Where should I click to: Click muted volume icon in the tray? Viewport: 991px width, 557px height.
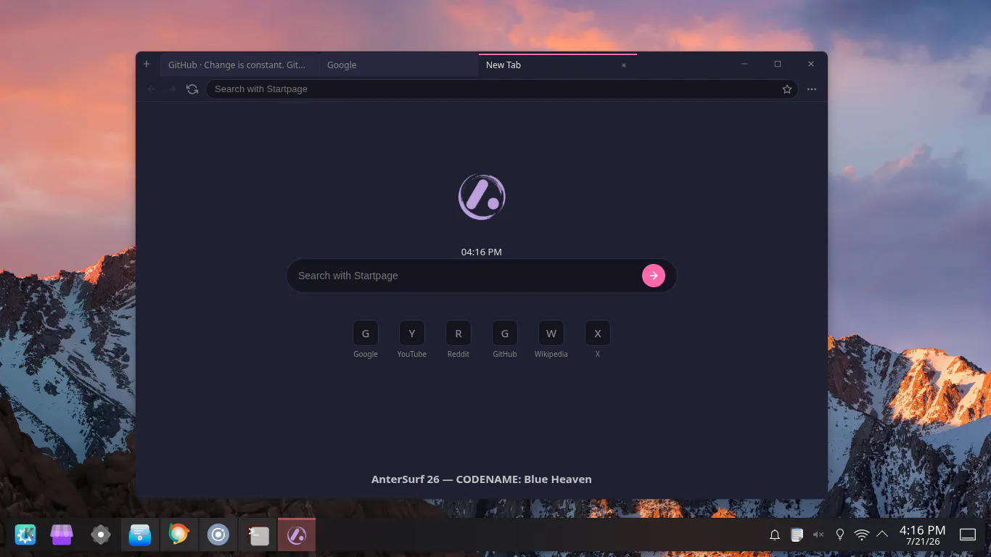pos(818,535)
